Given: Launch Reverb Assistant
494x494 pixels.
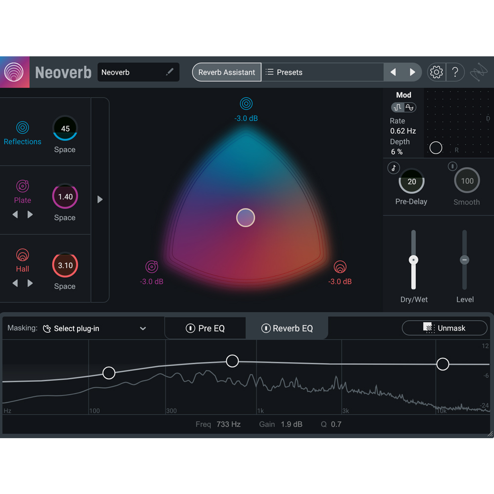Looking at the screenshot, I should point(227,72).
